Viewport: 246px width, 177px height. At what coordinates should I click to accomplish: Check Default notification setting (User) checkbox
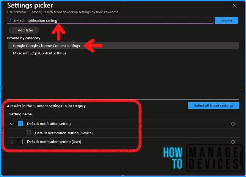click(x=20, y=141)
